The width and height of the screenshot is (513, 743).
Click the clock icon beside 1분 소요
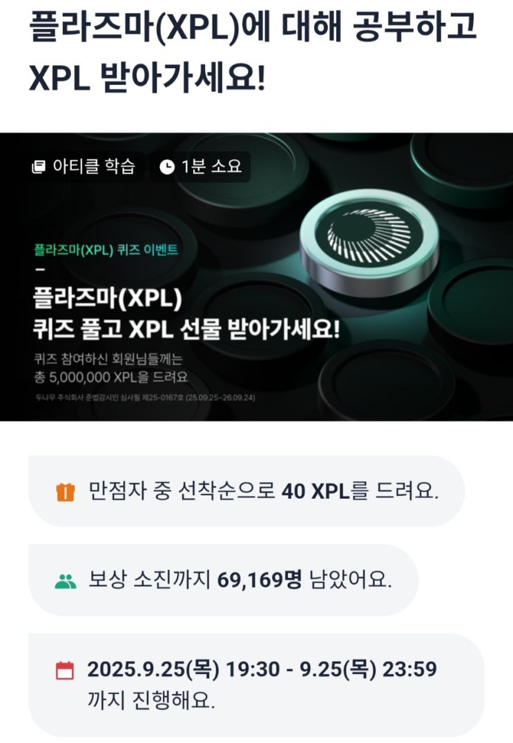167,167
